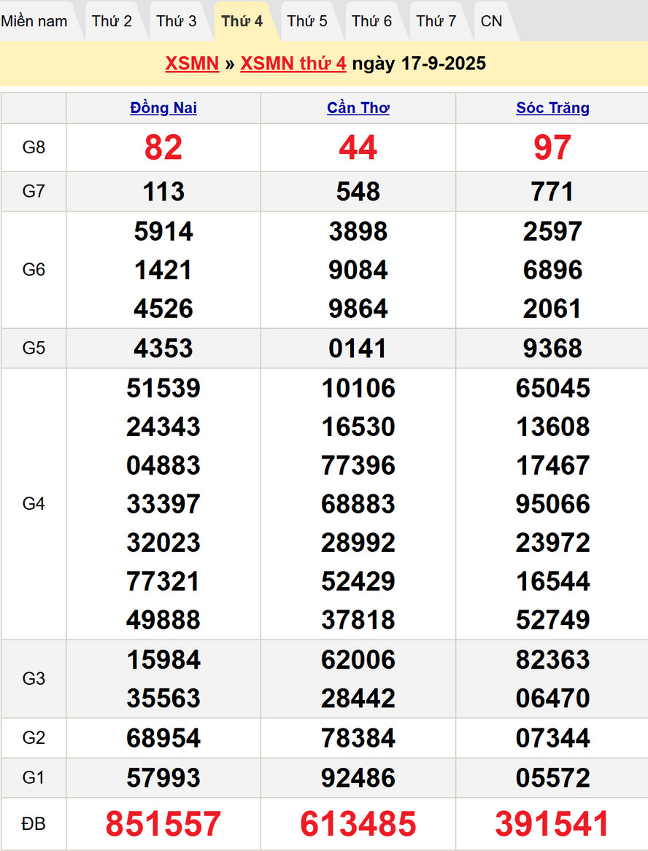Click G6 result 9864
Image resolution: width=648 pixels, height=851 pixels.
pos(358,308)
